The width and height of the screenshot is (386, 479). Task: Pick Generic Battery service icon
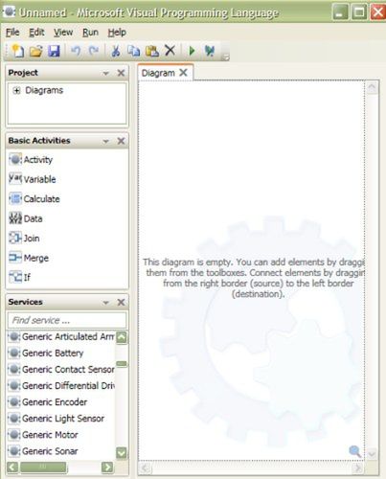click(x=14, y=353)
